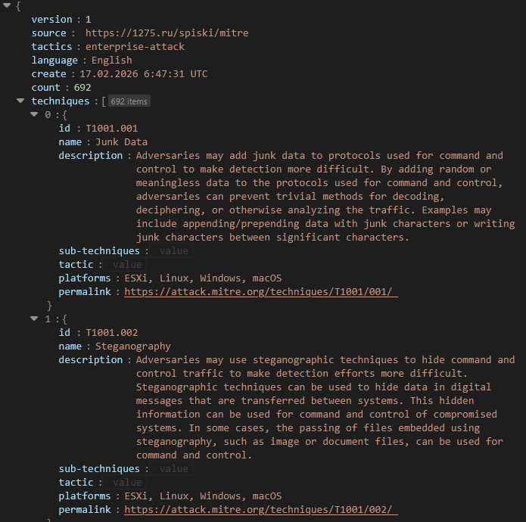Click the Junk Data name value
Image resolution: width=526 pixels, height=522 pixels.
coord(121,142)
